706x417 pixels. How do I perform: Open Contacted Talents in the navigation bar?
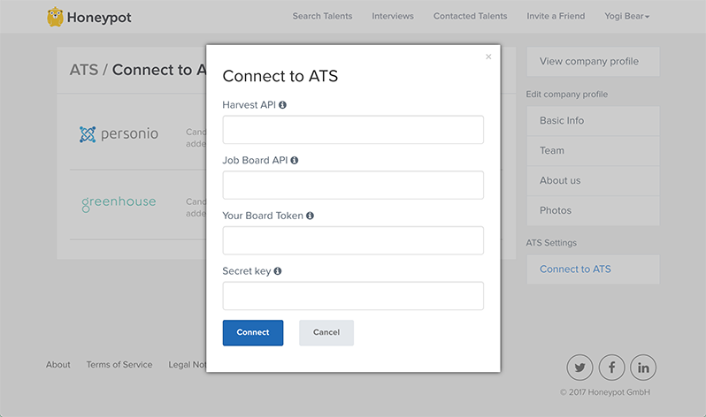[470, 16]
